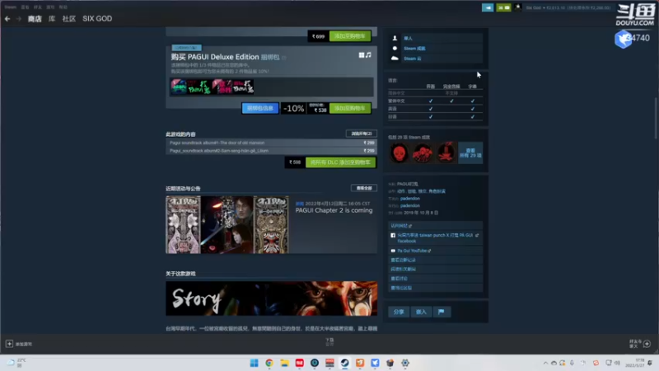Click the add game plus icon
Image resolution: width=659 pixels, height=371 pixels.
[x=9, y=344]
